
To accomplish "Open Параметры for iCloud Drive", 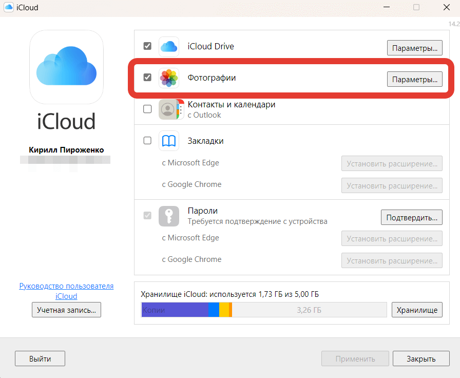I will pyautogui.click(x=414, y=48).
